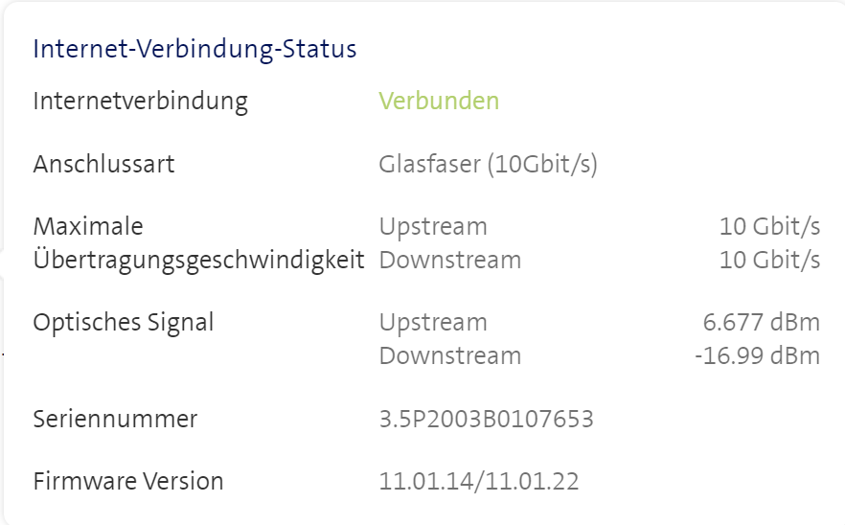This screenshot has width=845, height=525.
Task: Click the word Maximale in the speed label
Action: [88, 227]
